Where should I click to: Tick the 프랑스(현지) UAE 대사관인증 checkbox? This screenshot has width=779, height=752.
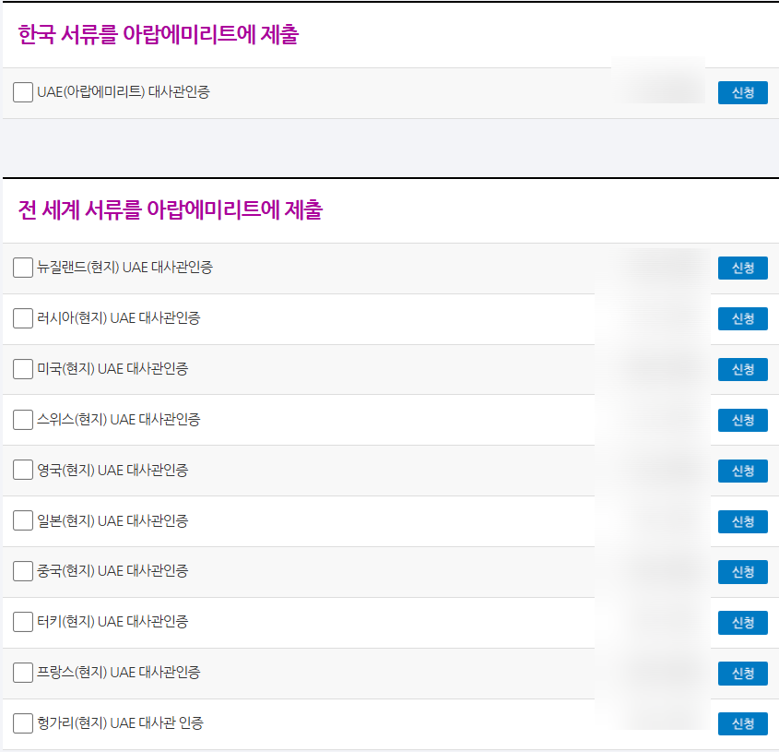click(23, 673)
